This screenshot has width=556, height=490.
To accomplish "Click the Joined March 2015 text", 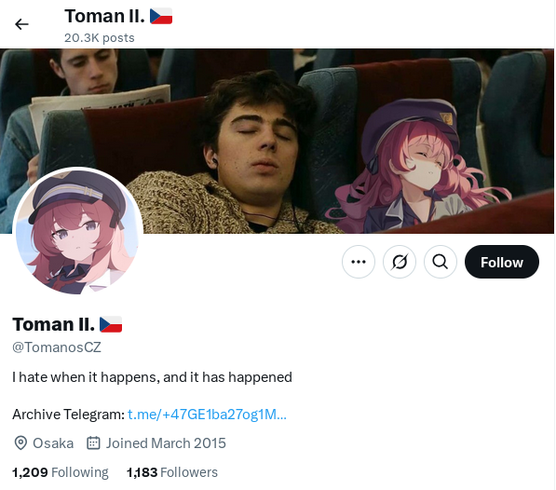I will (x=166, y=443).
